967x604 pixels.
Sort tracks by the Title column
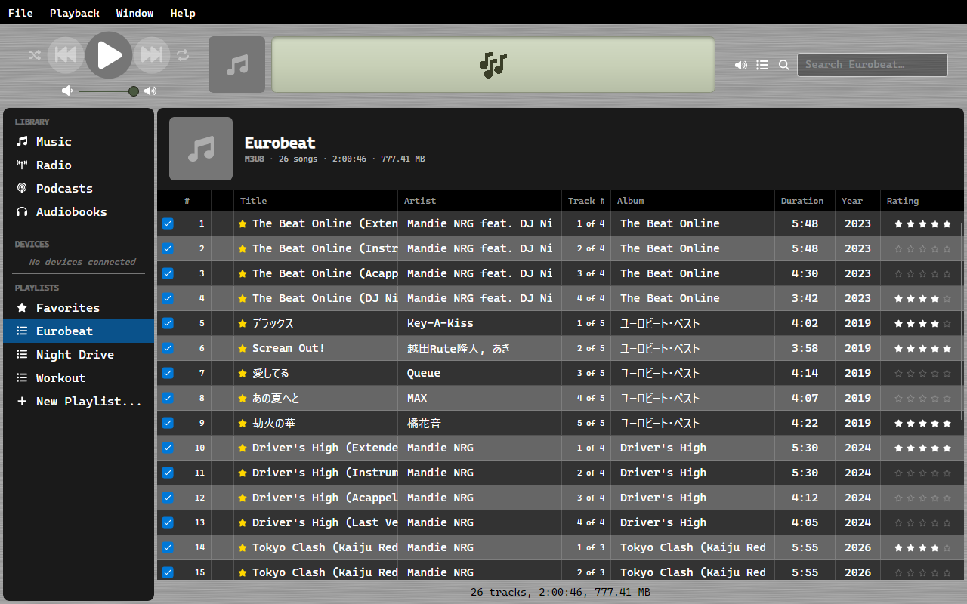[316, 201]
